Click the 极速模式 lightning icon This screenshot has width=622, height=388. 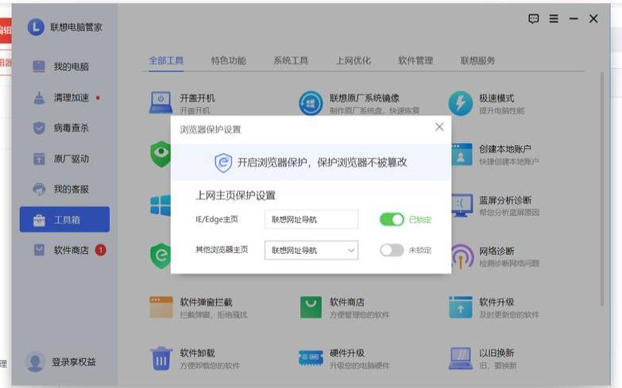[461, 103]
